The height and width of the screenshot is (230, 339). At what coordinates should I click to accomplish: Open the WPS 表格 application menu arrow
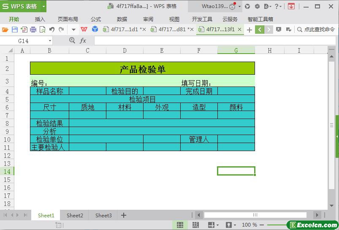pyautogui.click(x=43, y=6)
